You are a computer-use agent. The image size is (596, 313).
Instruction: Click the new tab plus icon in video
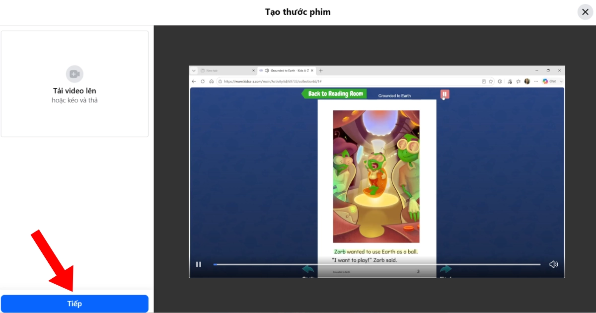click(321, 71)
